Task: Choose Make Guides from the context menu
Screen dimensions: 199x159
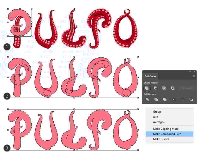Action: (x=161, y=139)
